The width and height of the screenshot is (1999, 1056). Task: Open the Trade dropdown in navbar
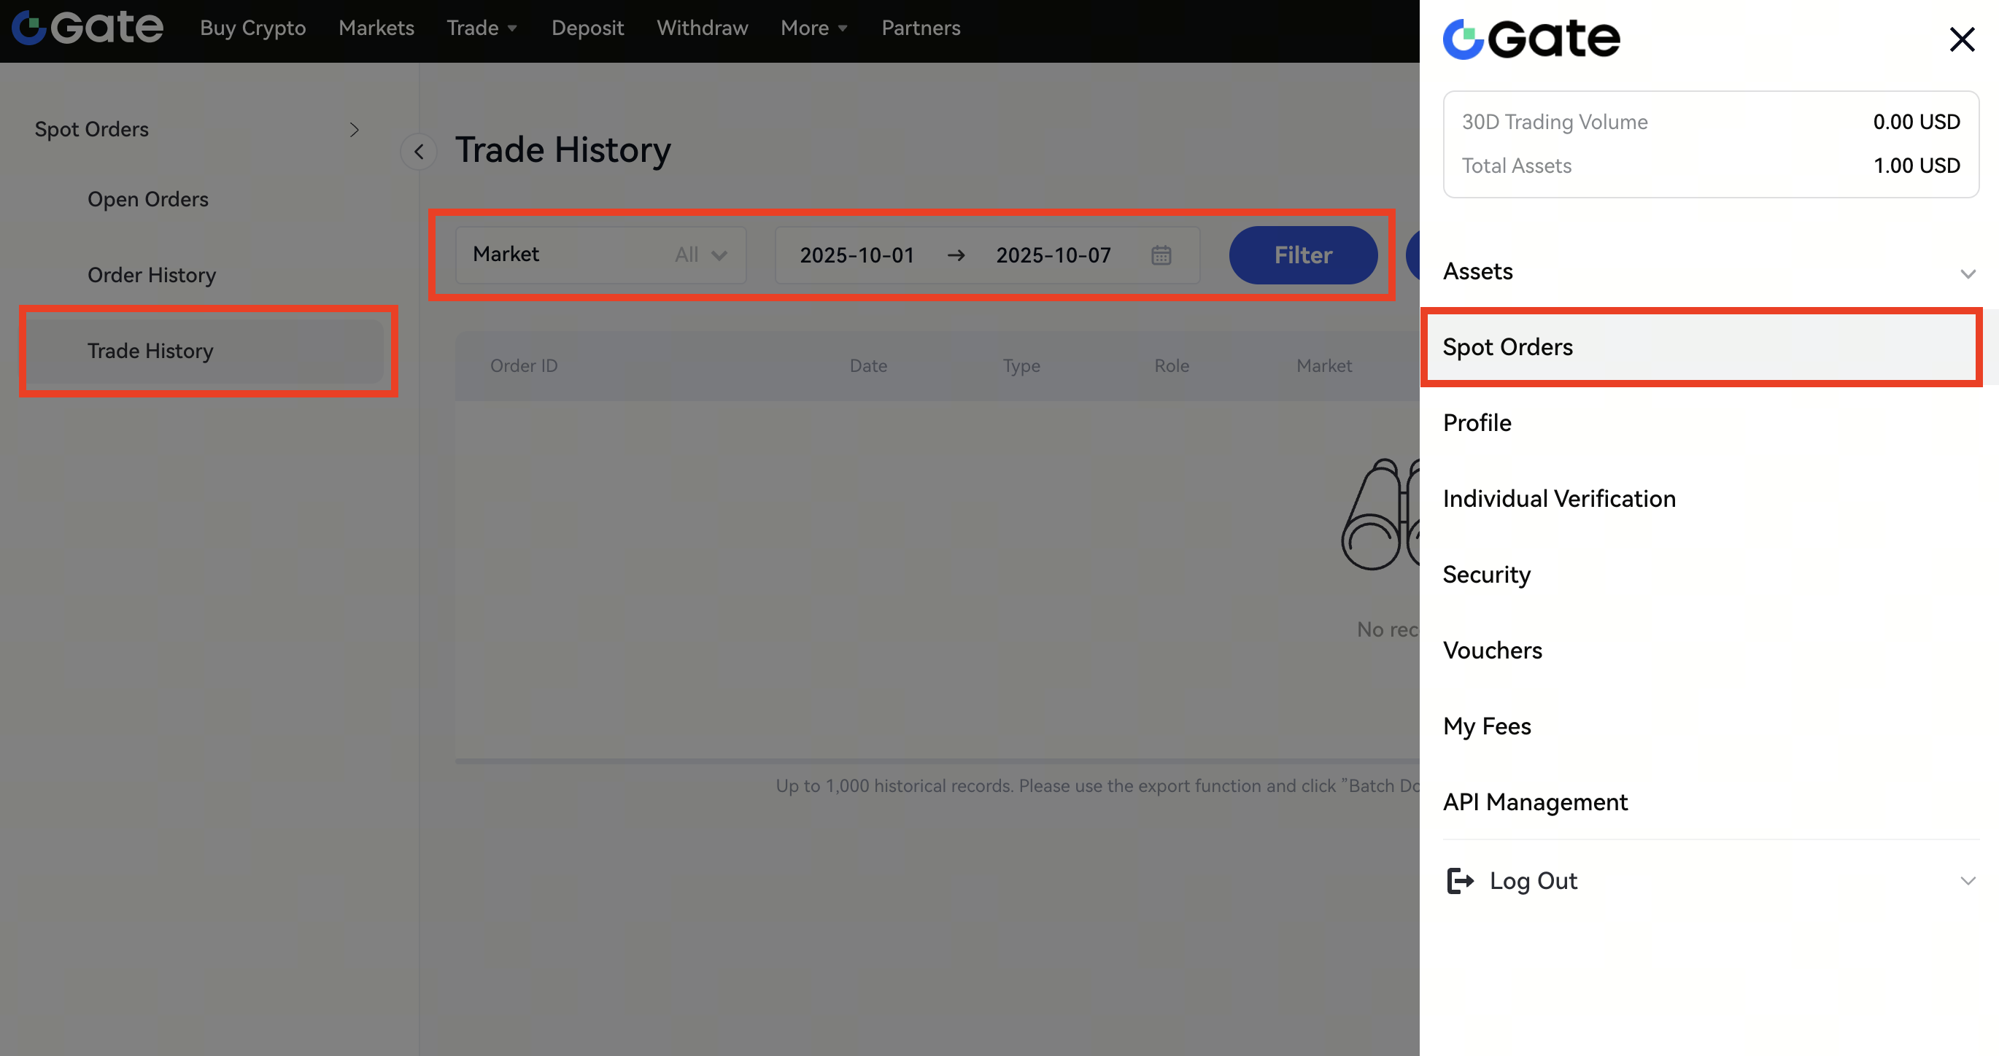(x=481, y=28)
